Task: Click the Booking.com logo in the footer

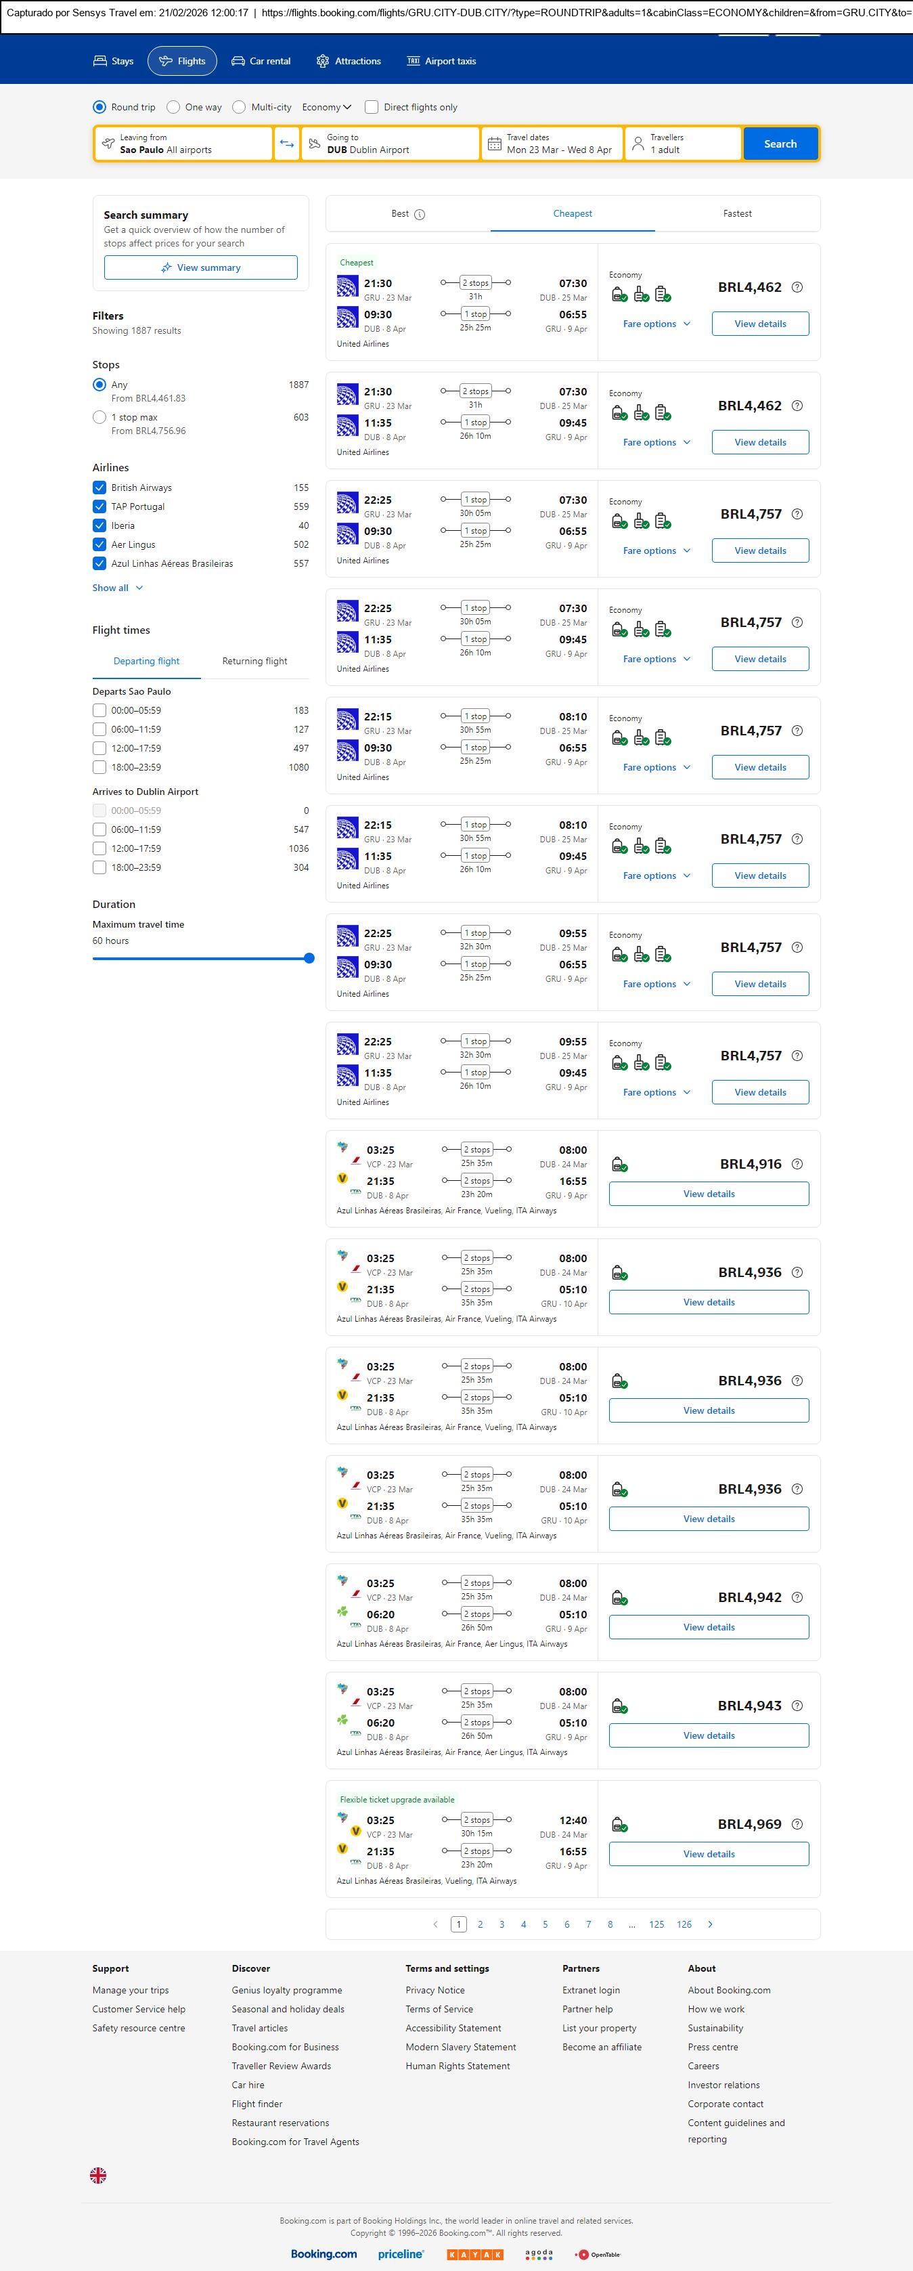Action: 324,2253
